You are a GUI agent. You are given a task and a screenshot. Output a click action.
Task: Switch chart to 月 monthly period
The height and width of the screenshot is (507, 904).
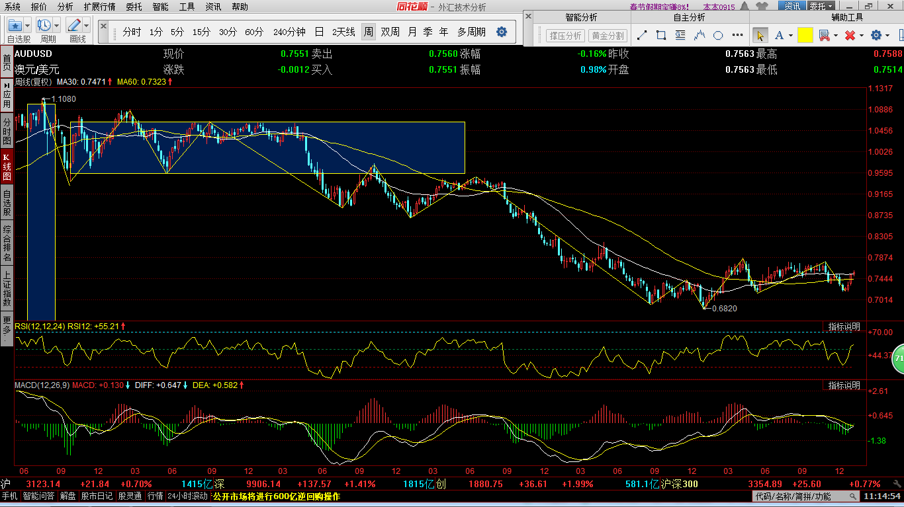point(412,32)
